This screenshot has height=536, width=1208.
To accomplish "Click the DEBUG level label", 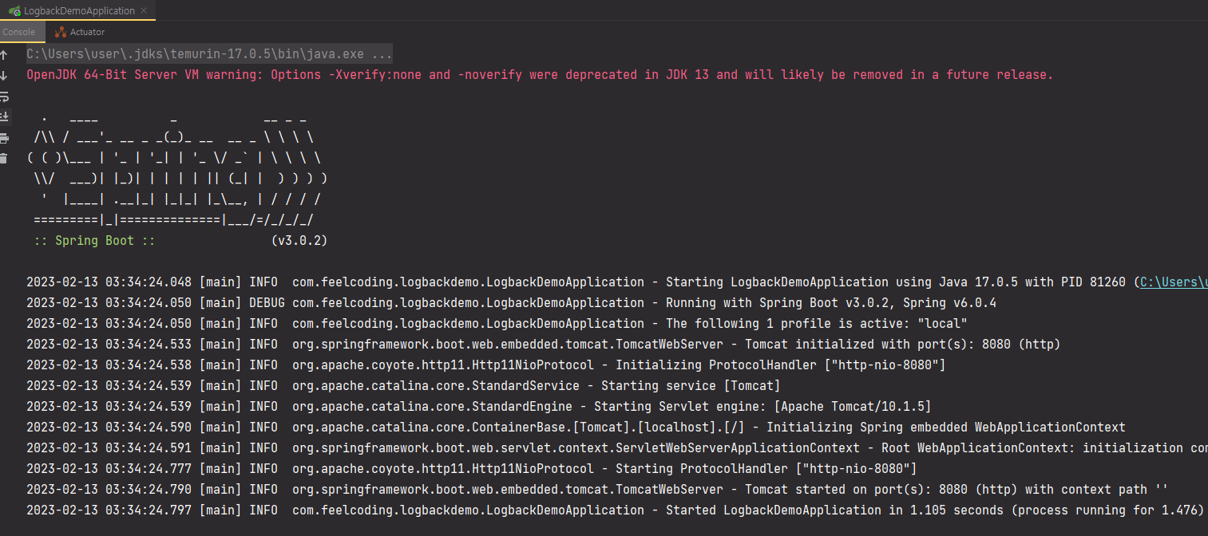I will [x=267, y=303].
